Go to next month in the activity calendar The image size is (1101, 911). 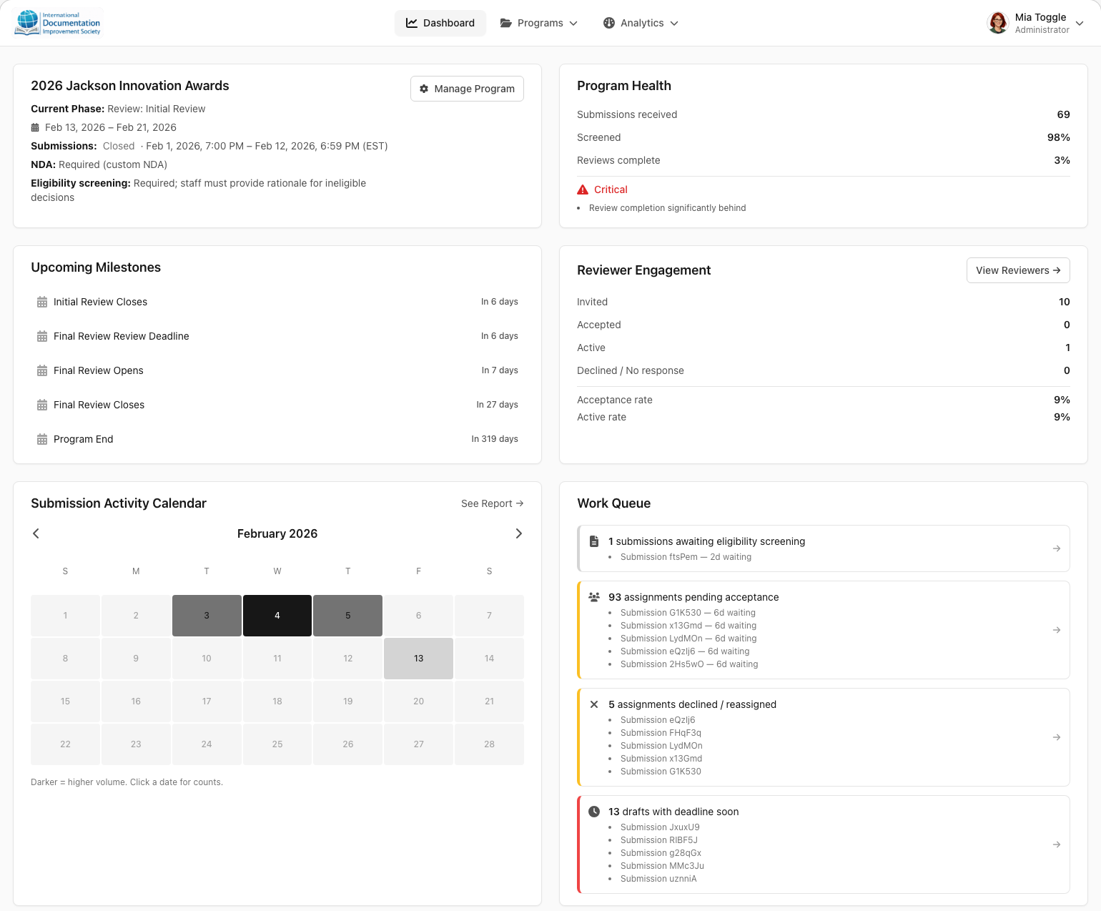point(519,533)
